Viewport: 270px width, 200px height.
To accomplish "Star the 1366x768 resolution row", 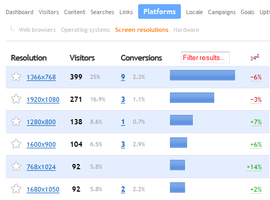I will click(16, 77).
